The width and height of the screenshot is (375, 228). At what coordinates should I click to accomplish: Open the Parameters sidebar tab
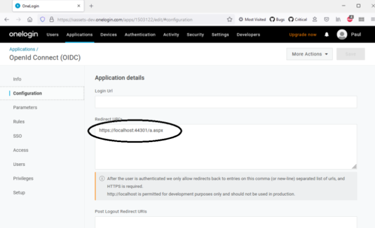tap(25, 108)
